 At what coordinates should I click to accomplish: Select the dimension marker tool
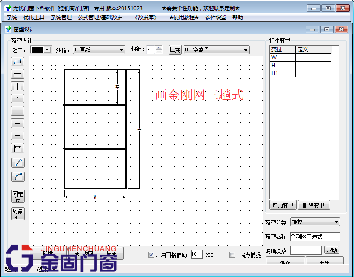[18, 148]
